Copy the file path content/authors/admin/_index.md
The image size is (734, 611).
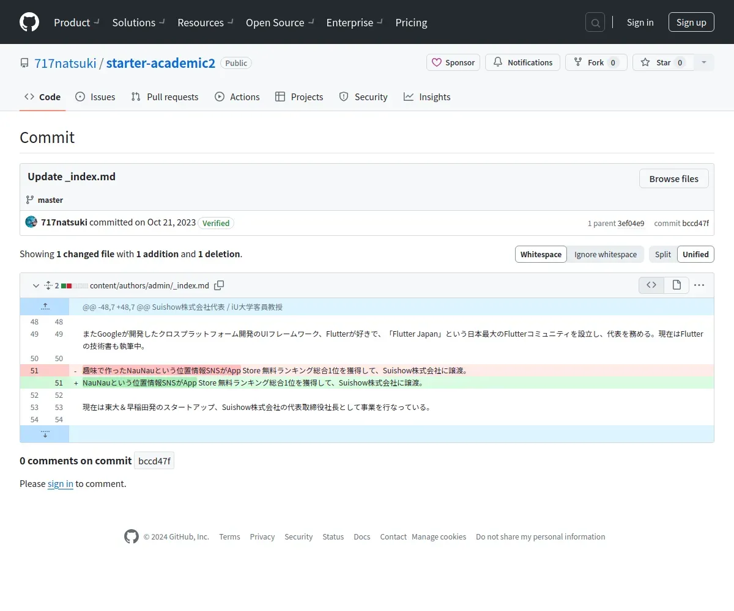click(219, 285)
